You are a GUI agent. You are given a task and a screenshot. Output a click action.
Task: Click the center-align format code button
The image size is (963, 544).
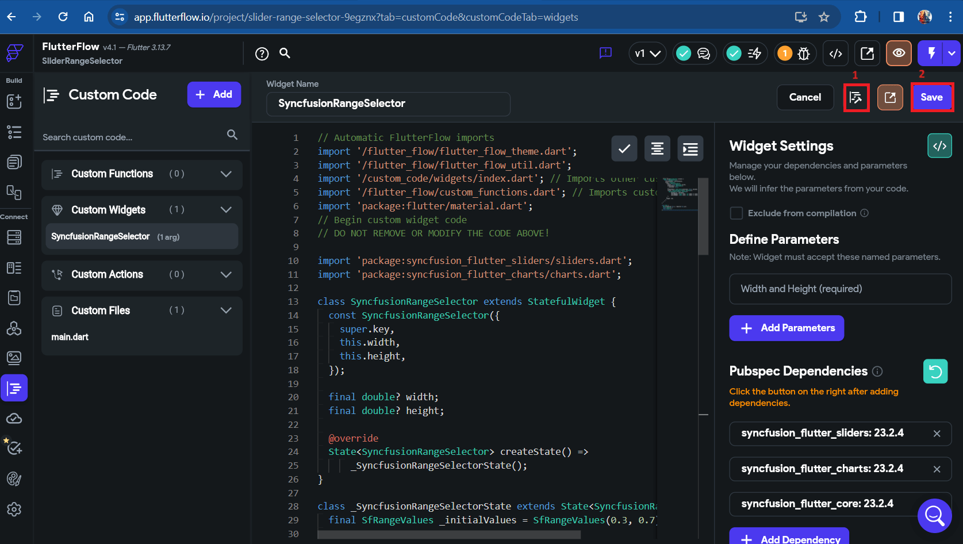pyautogui.click(x=657, y=149)
